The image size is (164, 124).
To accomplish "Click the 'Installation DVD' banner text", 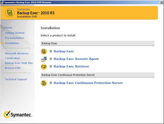I will coord(27,17).
